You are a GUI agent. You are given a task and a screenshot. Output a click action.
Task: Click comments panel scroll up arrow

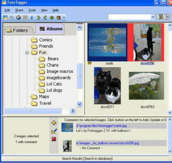coord(170,120)
